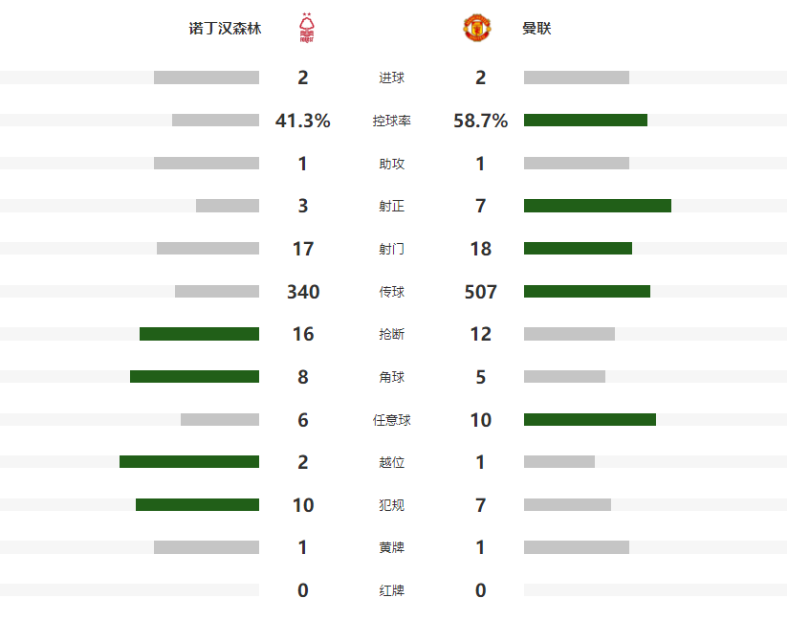This screenshot has width=788, height=620.
Task: Click Nottingham Forest's green 抢断 bar
Action: click(x=199, y=334)
